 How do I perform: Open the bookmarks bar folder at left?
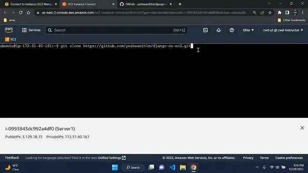9,20
